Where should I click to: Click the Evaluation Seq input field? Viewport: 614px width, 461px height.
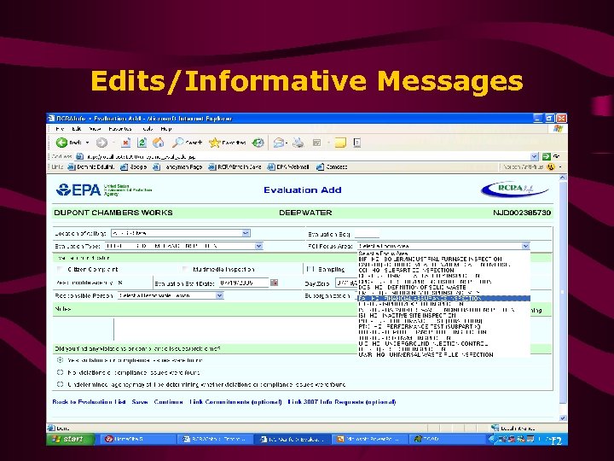(367, 234)
